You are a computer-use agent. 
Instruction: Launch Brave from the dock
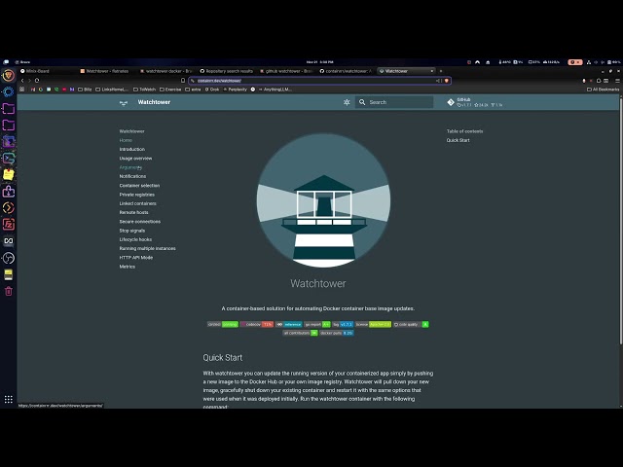[9, 76]
